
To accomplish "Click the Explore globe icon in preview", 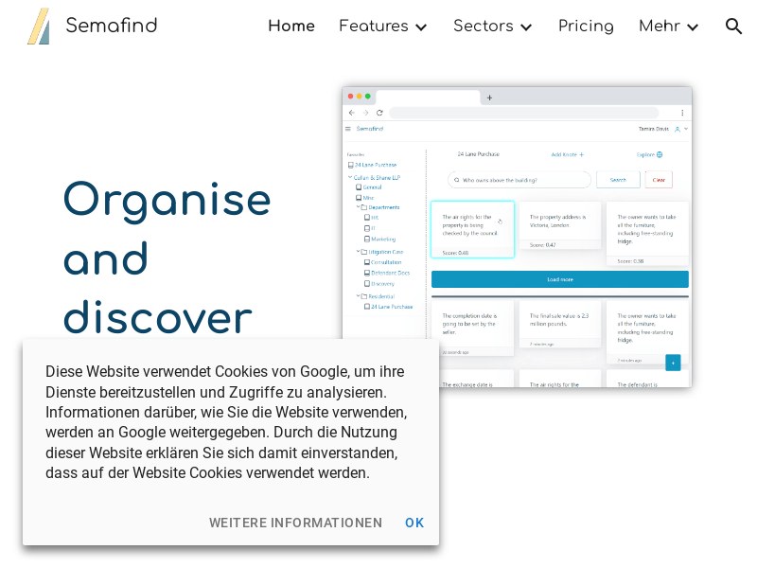I will pos(660,154).
